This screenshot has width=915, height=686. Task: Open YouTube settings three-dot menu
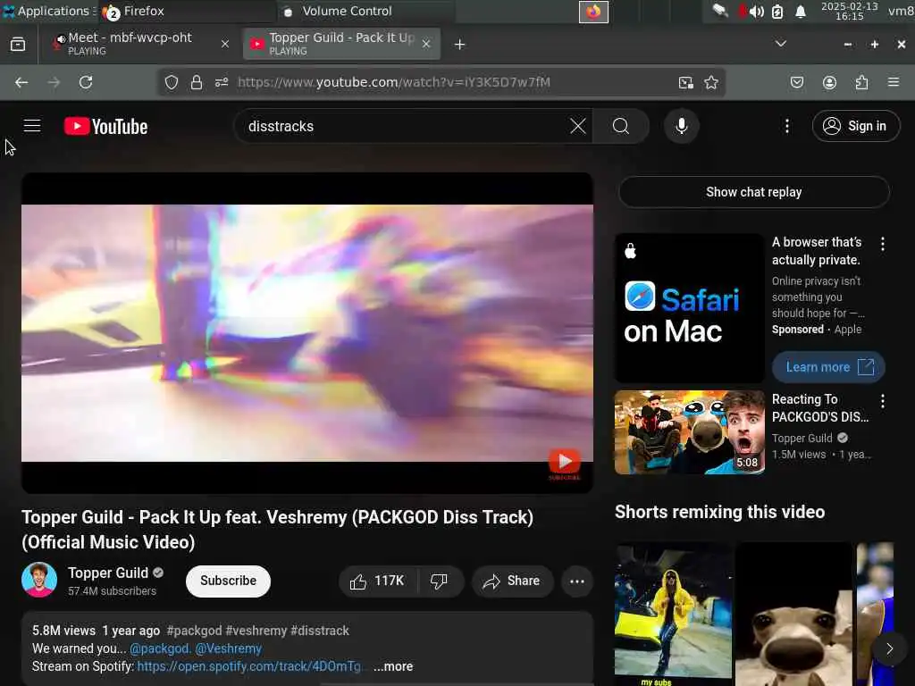(786, 126)
